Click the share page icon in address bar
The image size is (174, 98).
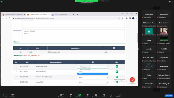119,18
